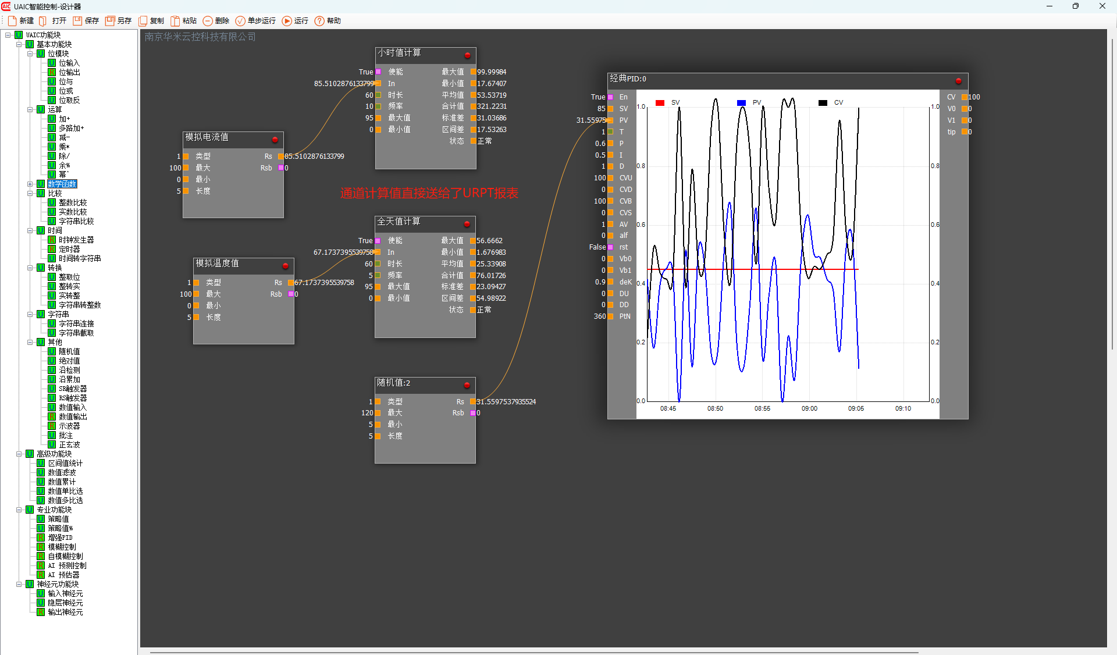
Task: Click the Copy (复制) toolbar icon
Action: pos(143,21)
